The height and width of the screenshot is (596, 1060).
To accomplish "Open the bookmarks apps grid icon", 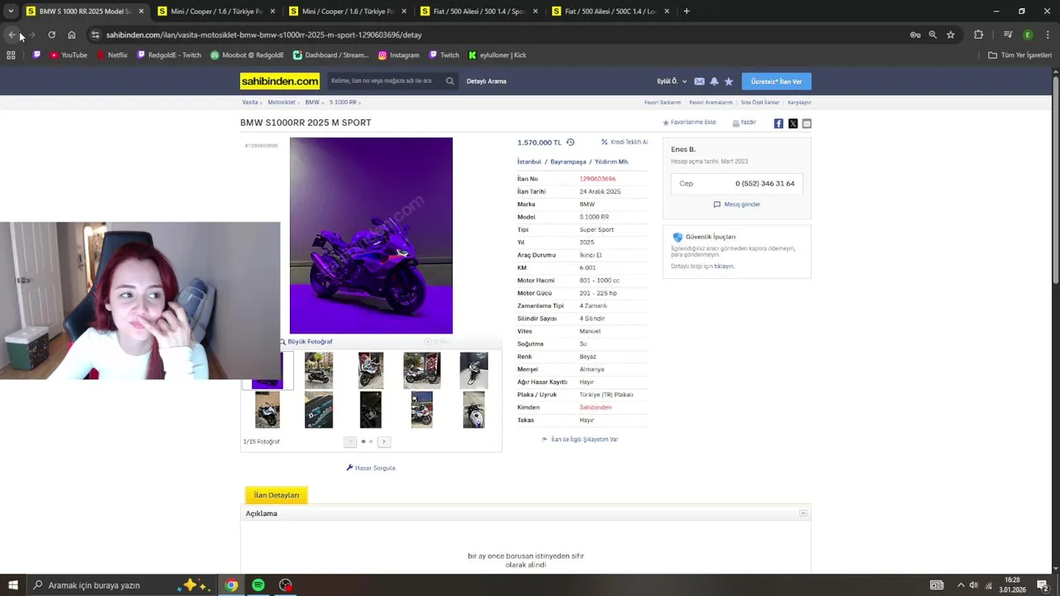I will pyautogui.click(x=11, y=55).
